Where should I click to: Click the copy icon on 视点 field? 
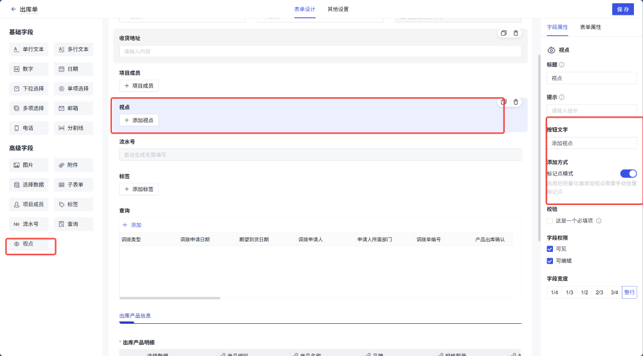[x=503, y=102]
